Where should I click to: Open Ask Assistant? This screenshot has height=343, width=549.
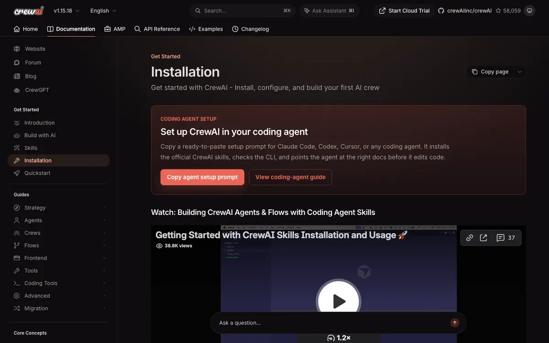pos(329,11)
